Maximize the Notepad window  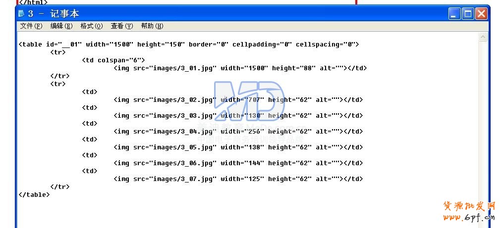coord(468,14)
